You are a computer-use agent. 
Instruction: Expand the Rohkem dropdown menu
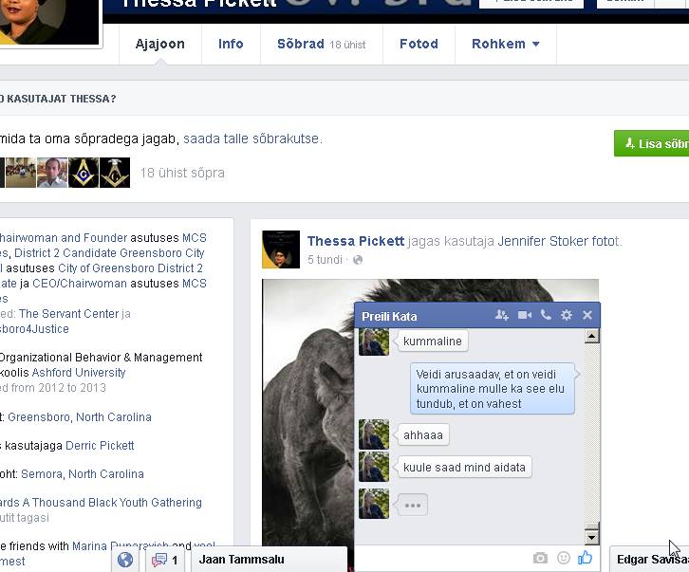505,44
